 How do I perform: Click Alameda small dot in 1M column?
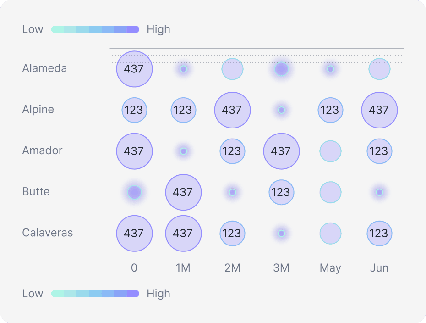(x=183, y=69)
